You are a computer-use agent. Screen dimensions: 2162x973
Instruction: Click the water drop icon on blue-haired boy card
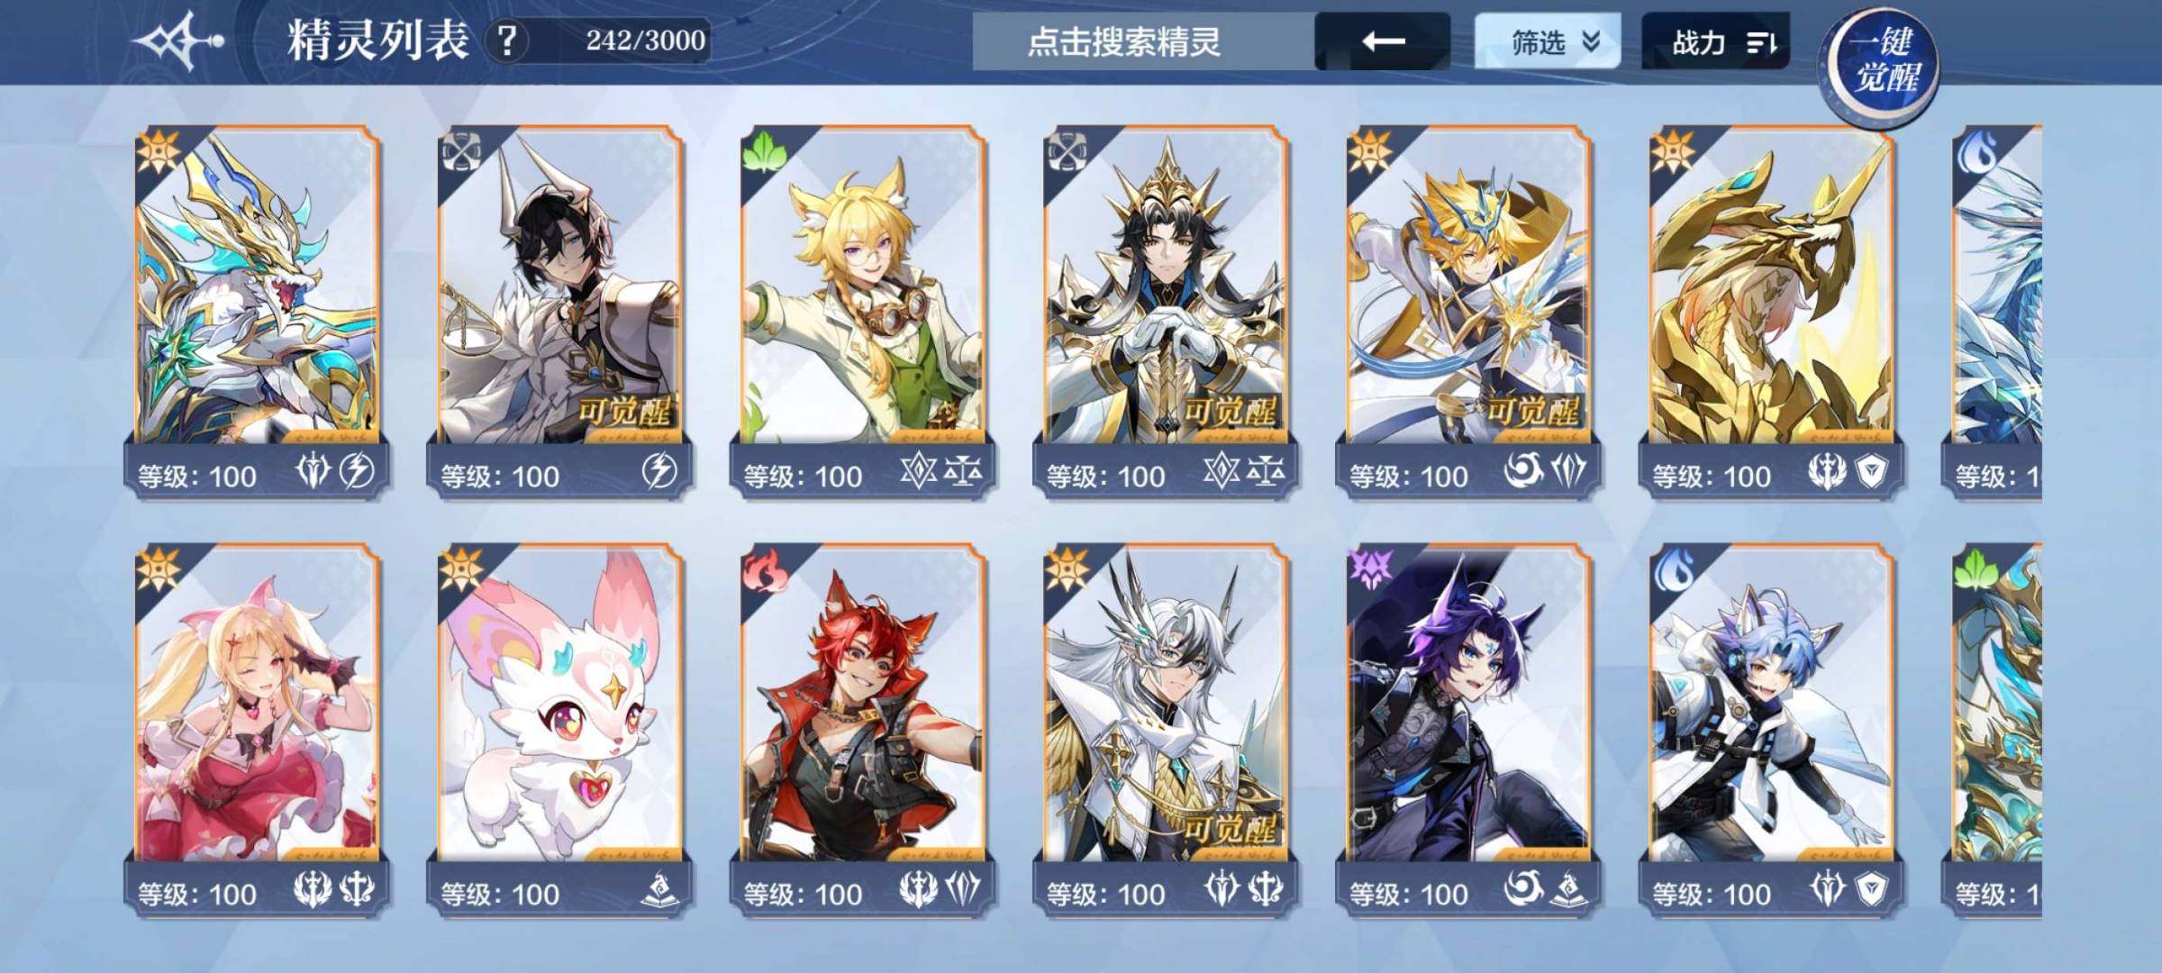tap(1674, 570)
